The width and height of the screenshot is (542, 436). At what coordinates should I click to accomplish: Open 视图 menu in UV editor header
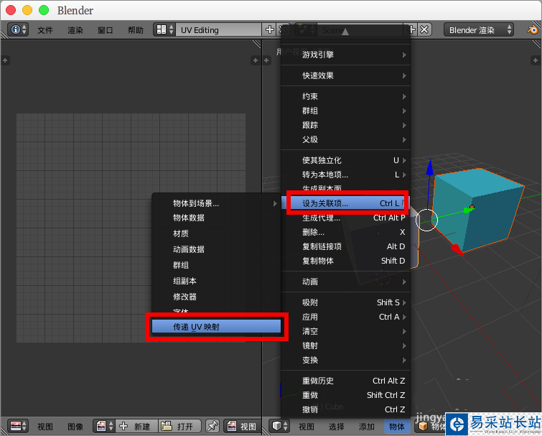pos(45,427)
